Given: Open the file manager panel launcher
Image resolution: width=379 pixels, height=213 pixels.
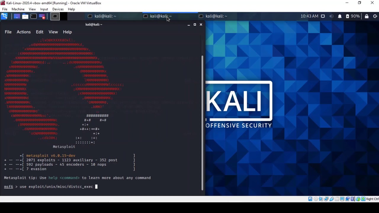Looking at the screenshot, I should (x=25, y=16).
